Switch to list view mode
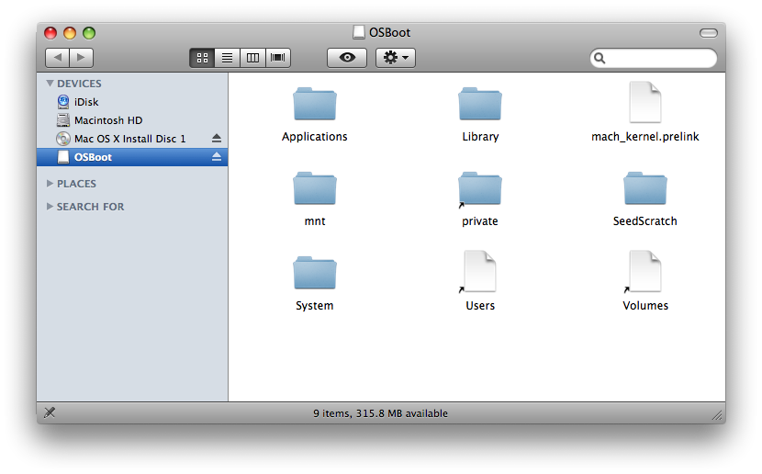 227,58
